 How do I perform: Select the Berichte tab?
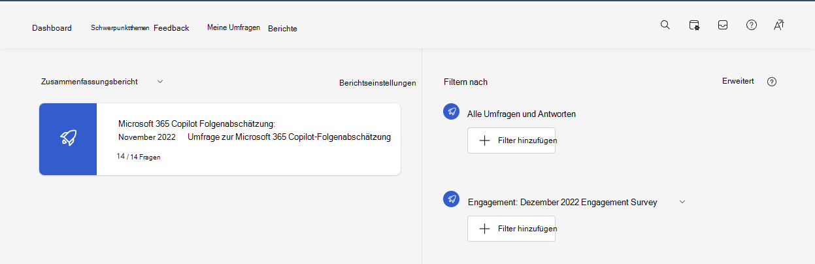[282, 29]
